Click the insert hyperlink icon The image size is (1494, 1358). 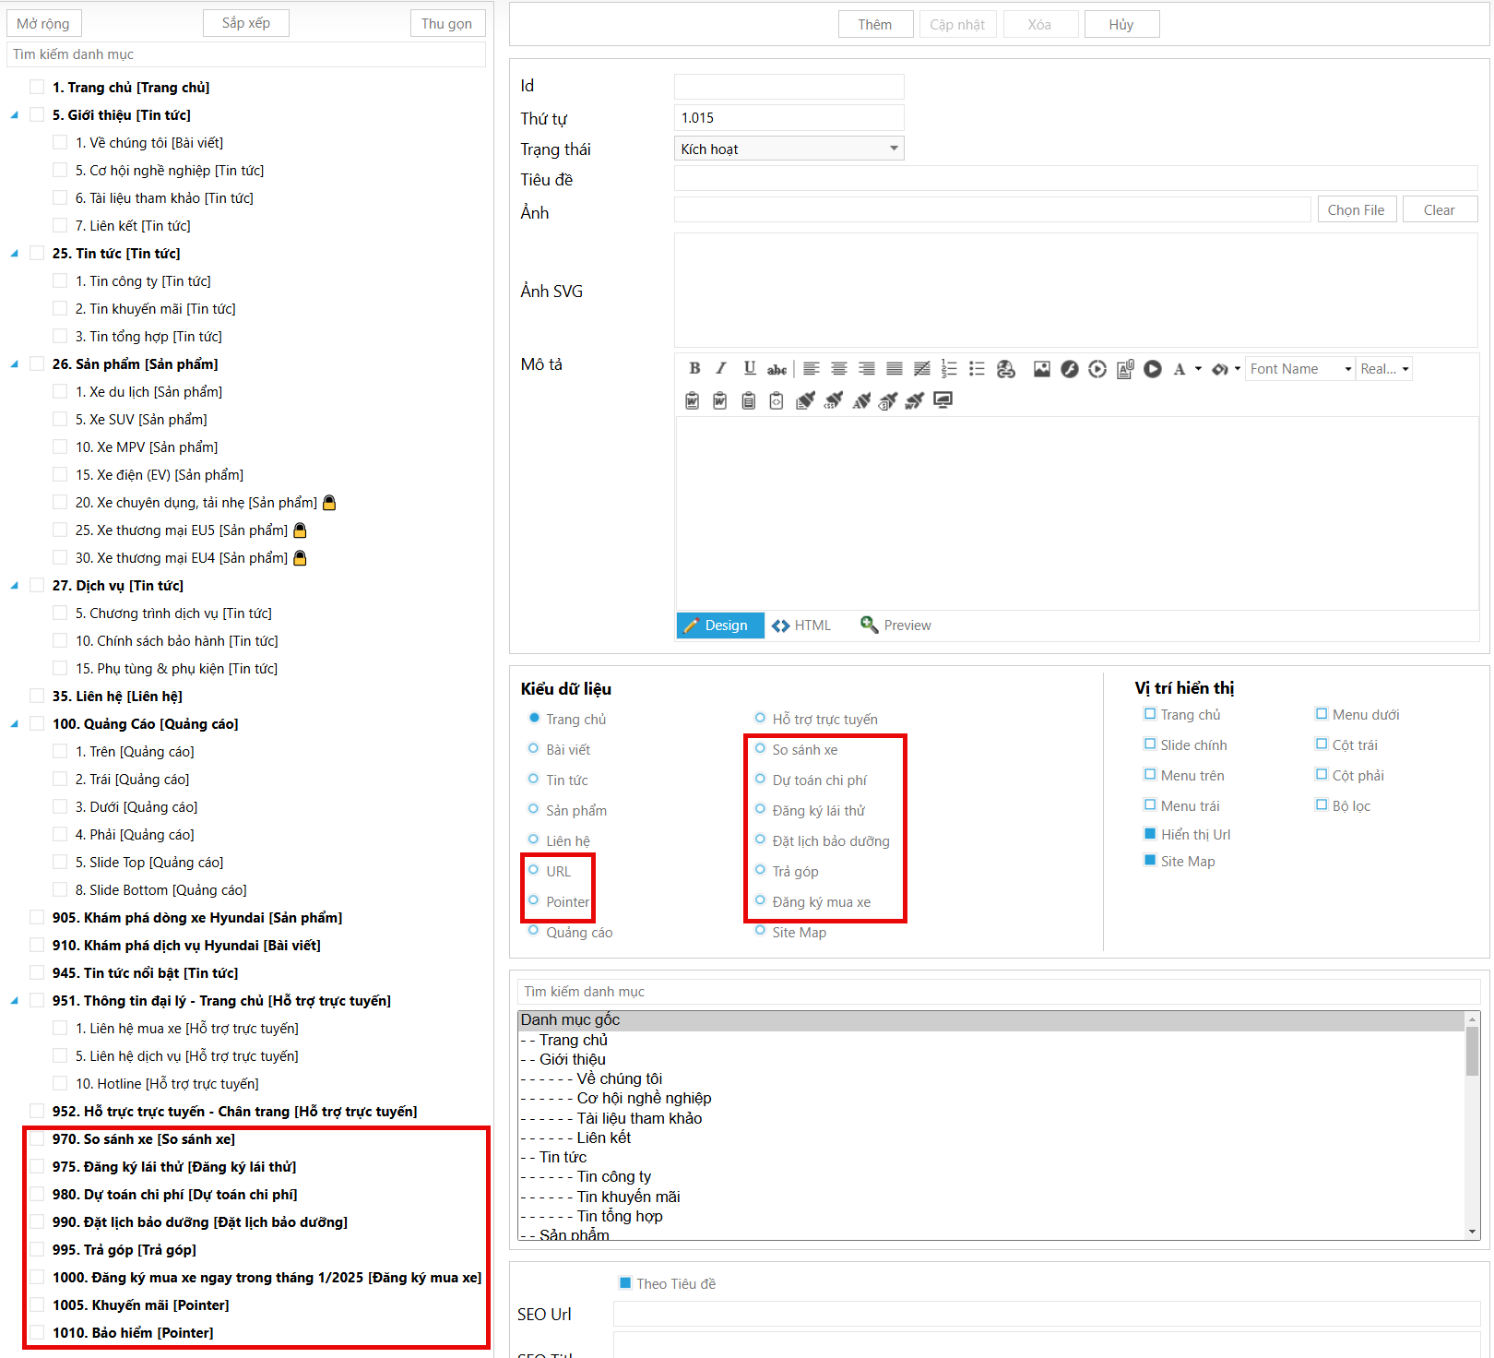pos(1006,369)
